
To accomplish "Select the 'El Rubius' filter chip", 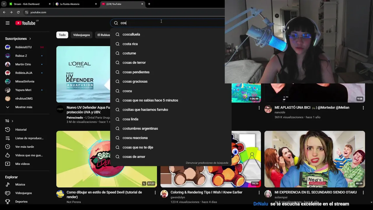I will (103, 35).
